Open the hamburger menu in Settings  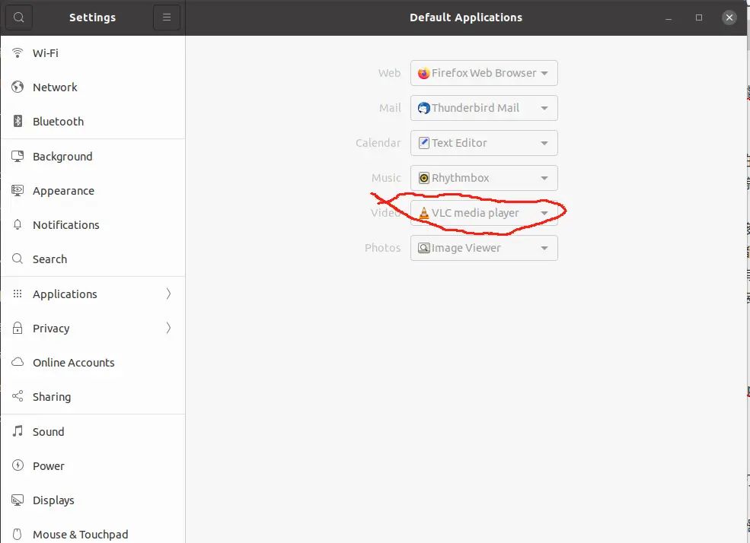click(167, 17)
